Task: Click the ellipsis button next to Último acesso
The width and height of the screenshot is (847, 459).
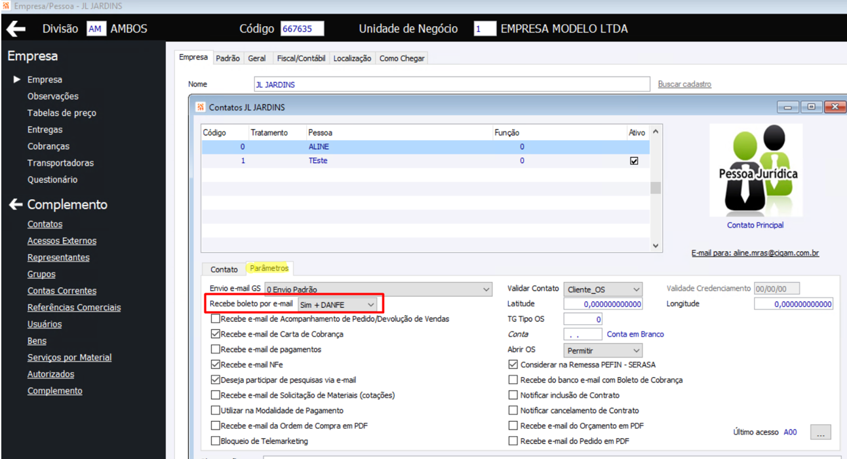Action: (821, 432)
